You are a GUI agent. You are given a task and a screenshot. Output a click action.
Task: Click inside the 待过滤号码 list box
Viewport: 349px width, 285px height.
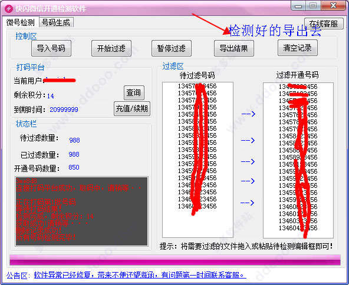click(197, 160)
